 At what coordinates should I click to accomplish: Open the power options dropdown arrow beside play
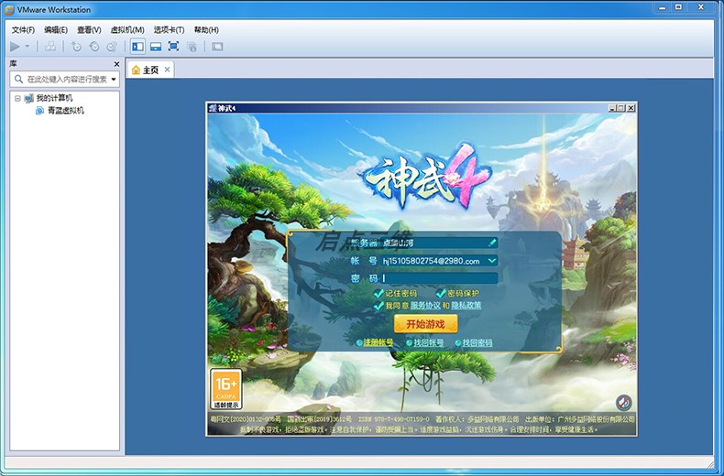click(x=27, y=47)
